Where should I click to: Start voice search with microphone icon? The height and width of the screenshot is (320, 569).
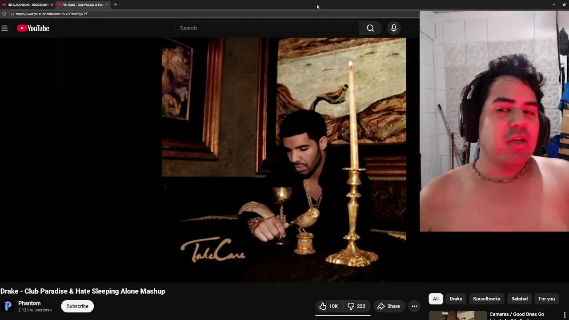pyautogui.click(x=393, y=28)
